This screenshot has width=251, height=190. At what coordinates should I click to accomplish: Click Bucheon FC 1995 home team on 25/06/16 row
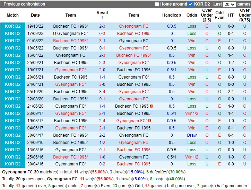71,157
